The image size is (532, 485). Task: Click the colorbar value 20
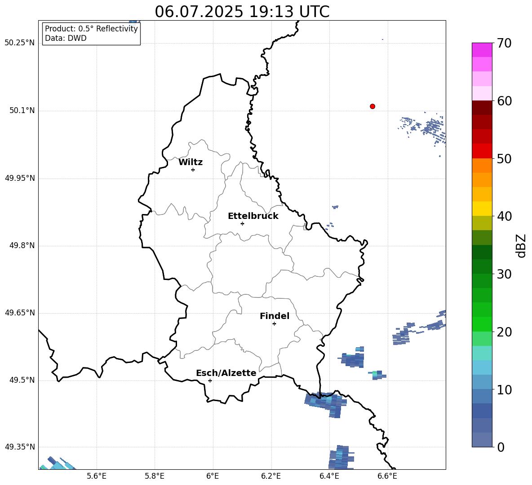click(504, 332)
